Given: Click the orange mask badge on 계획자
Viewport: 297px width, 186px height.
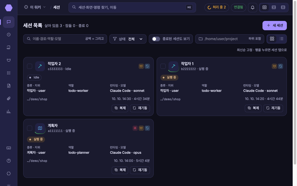Looking at the screenshot, I should click(141, 128).
